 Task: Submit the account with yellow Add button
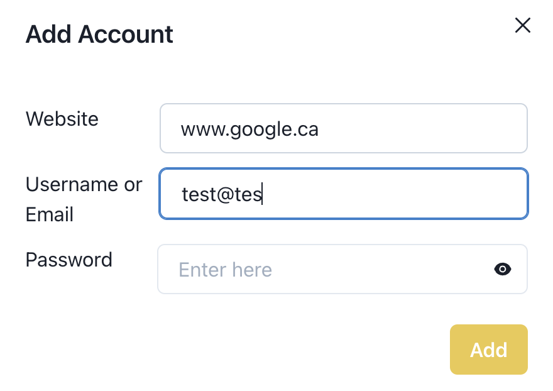point(488,350)
